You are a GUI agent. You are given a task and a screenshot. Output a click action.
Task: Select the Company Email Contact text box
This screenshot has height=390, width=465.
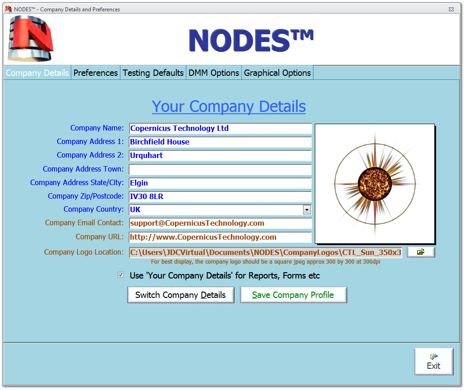220,223
